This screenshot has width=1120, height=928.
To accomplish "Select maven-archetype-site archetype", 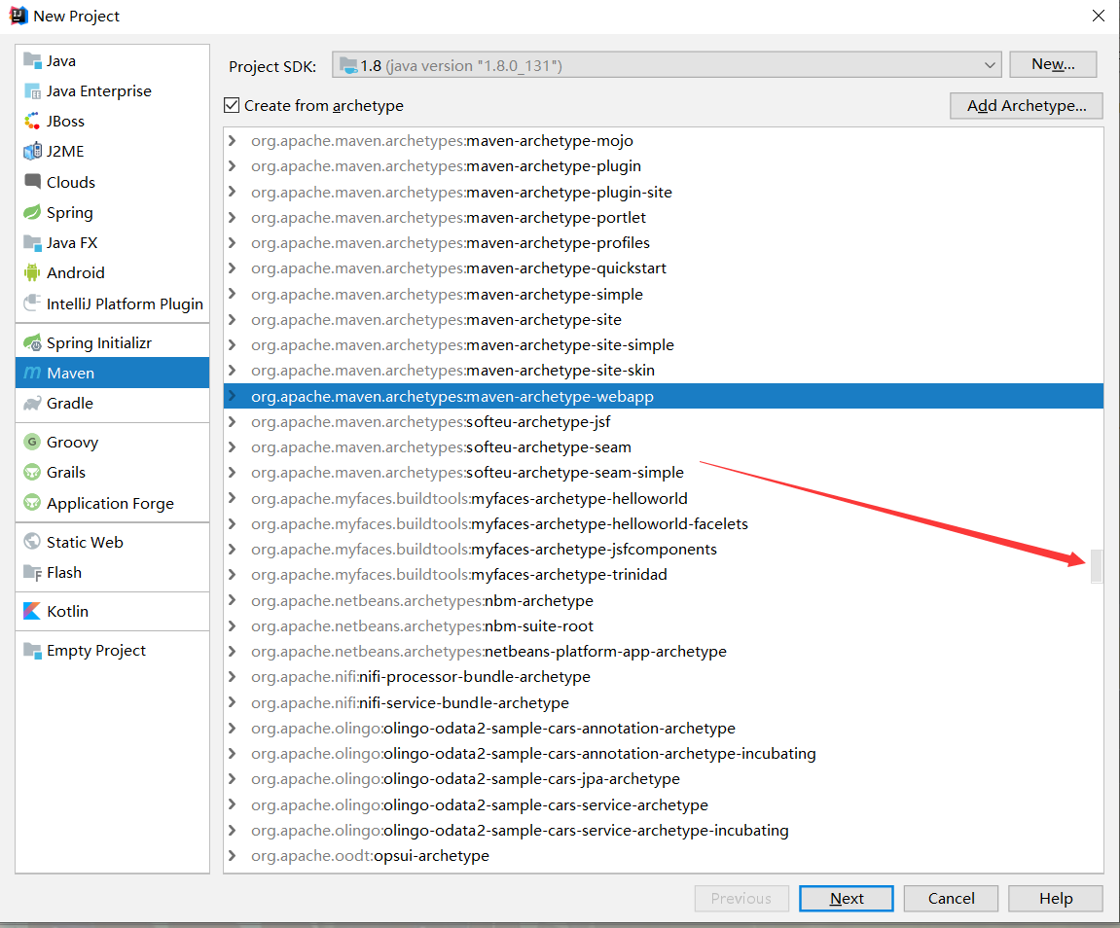I will [x=664, y=320].
